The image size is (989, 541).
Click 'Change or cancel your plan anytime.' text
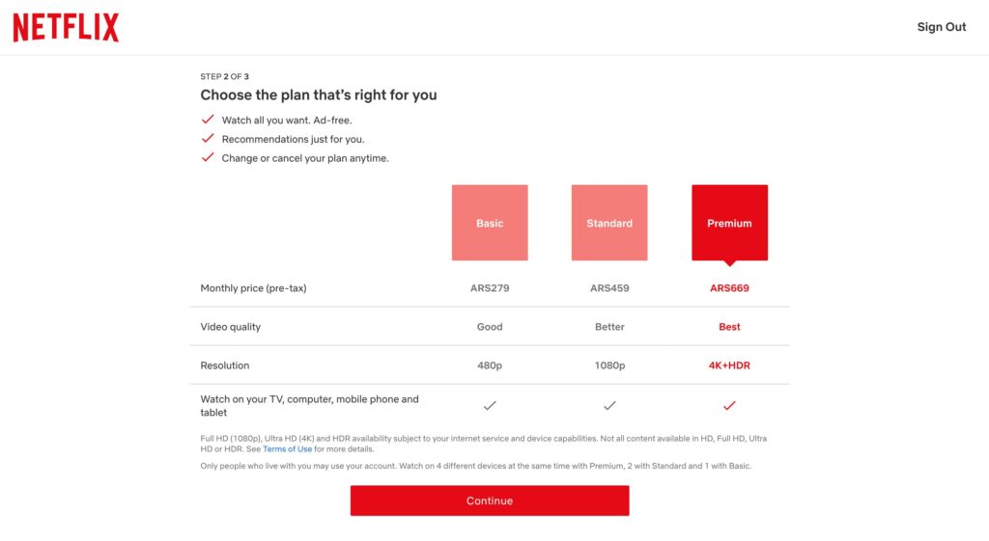point(305,158)
